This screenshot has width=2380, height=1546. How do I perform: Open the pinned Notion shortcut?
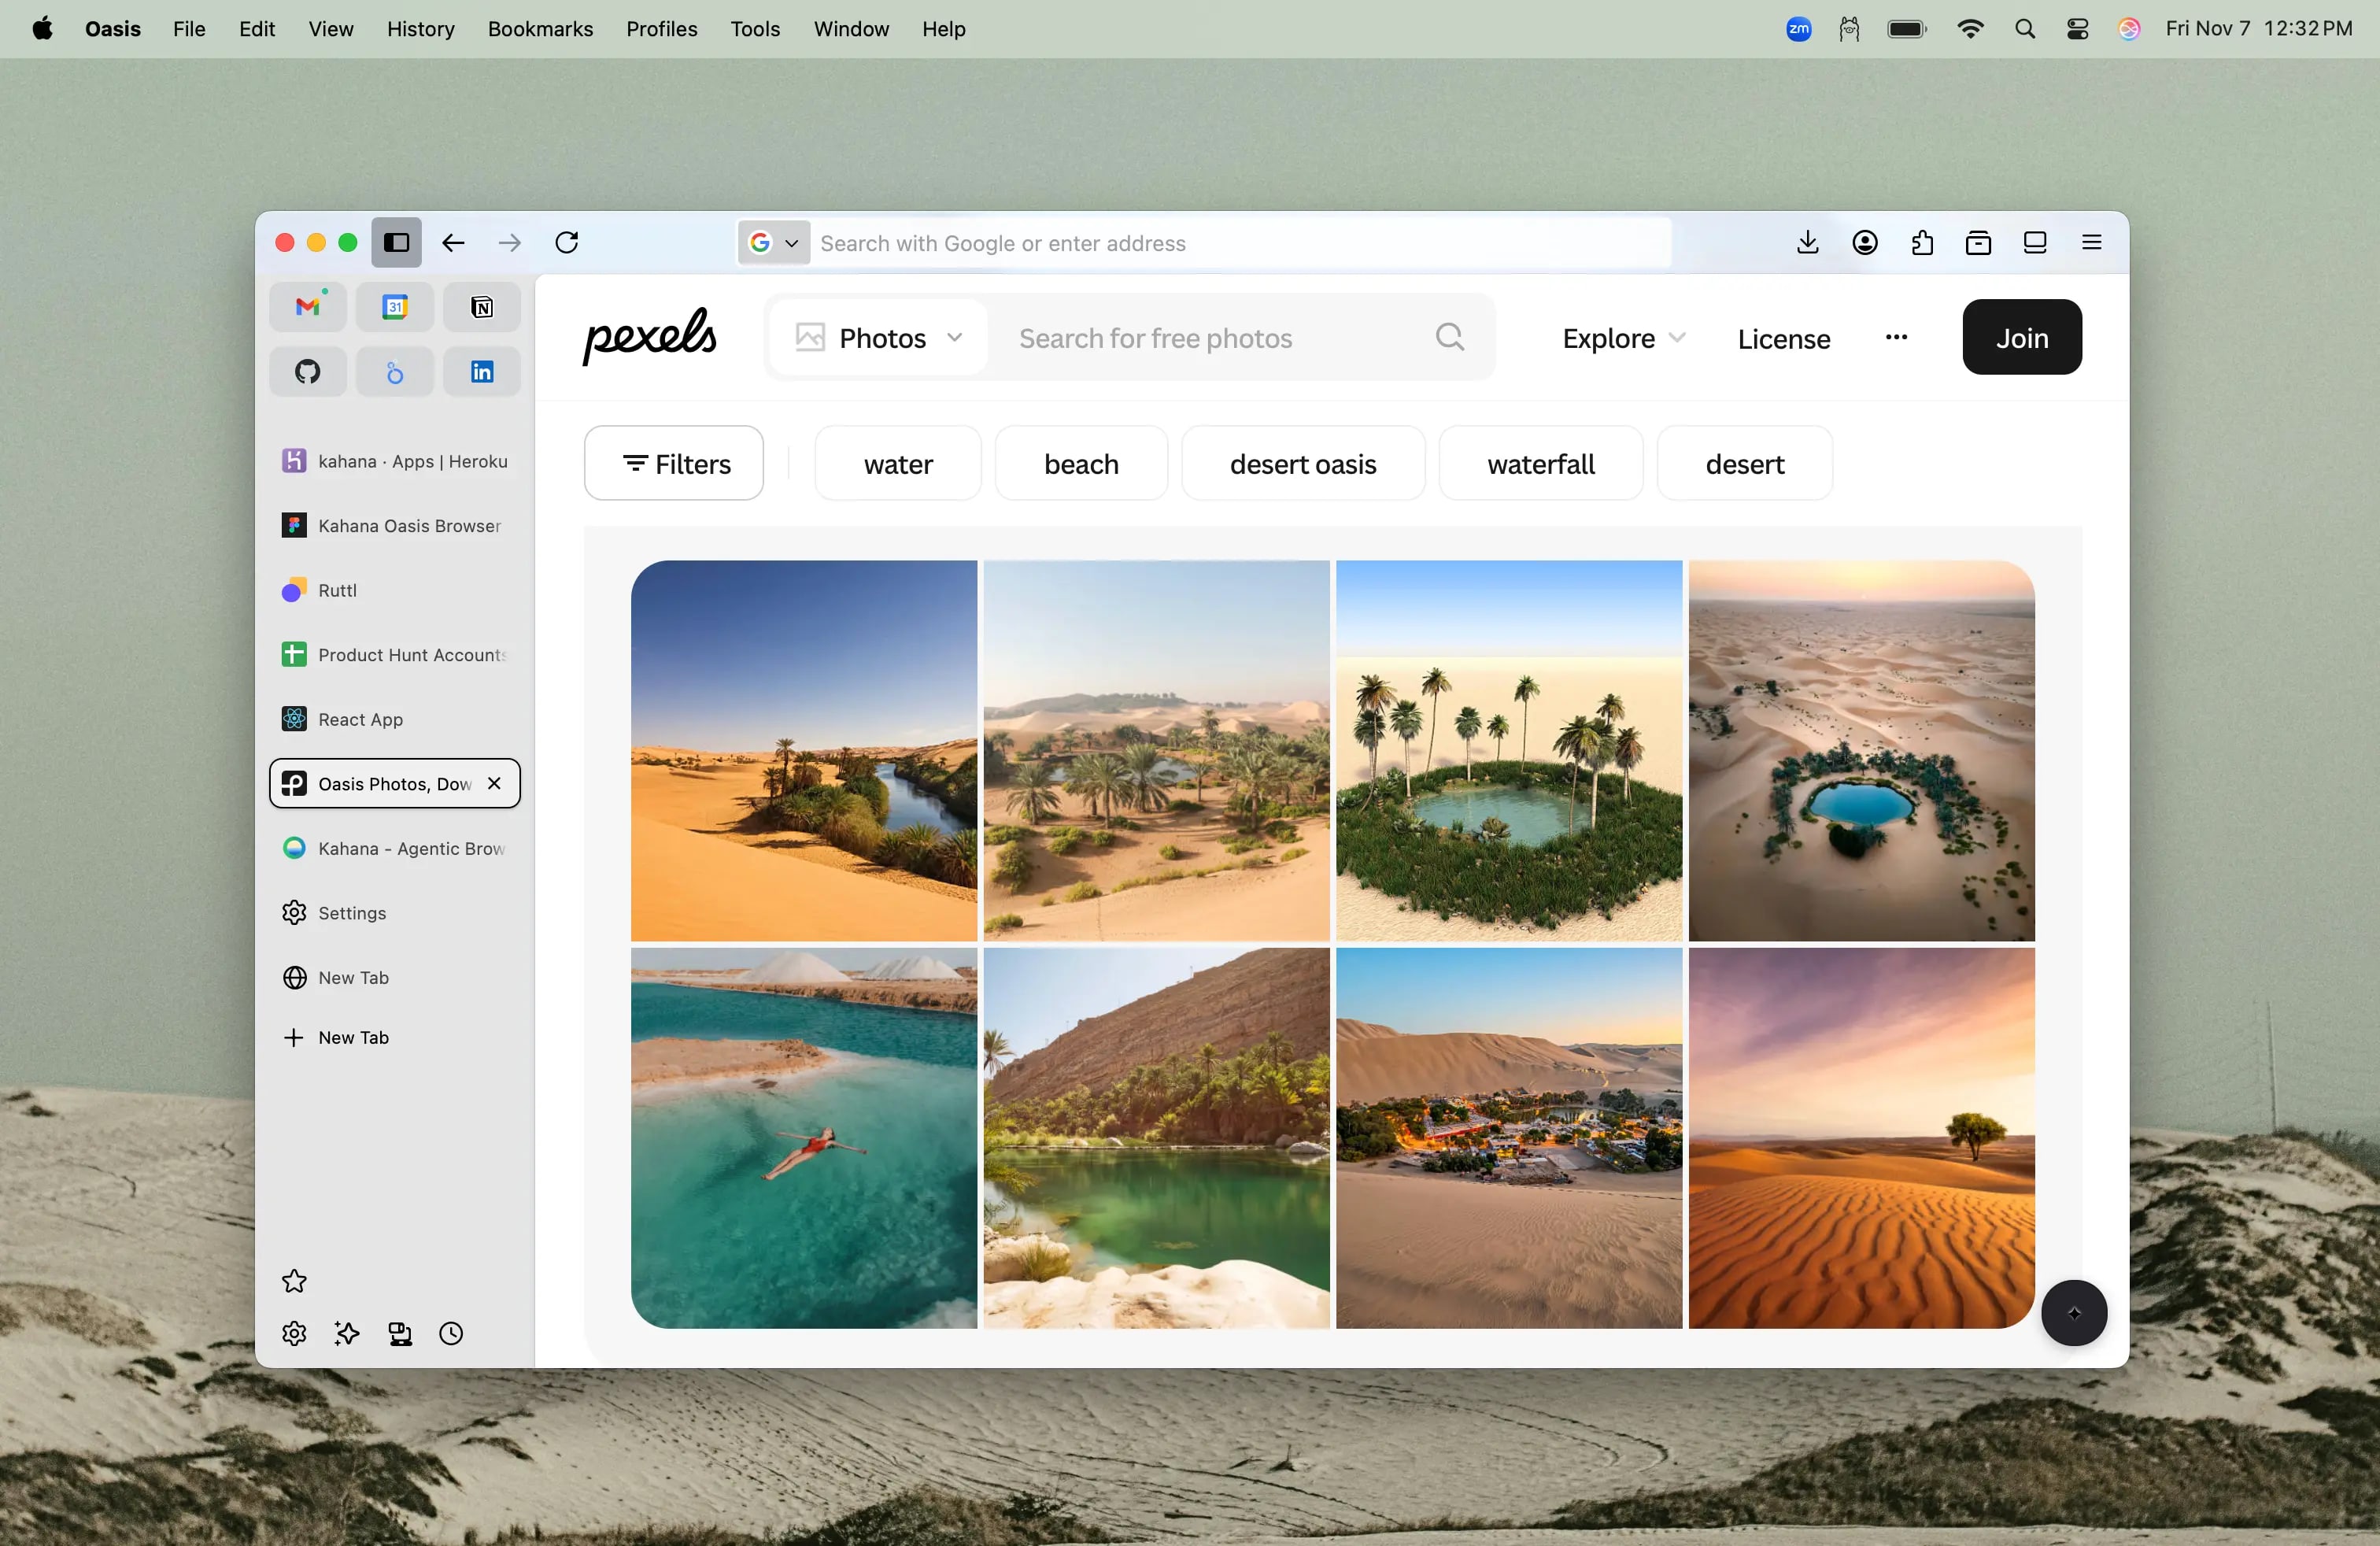pyautogui.click(x=481, y=306)
